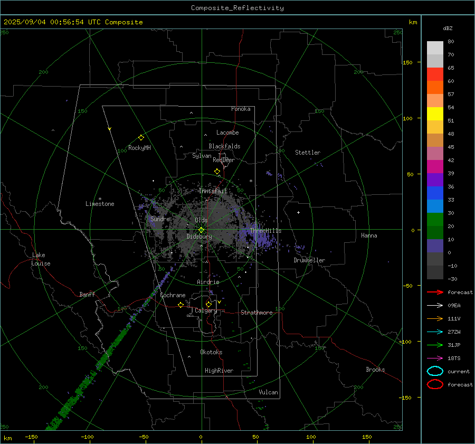Click the dBZ legend heading
This screenshot has height=444, width=475.
(448, 28)
